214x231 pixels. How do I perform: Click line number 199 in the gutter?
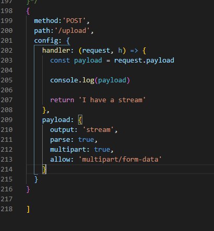click(x=7, y=21)
